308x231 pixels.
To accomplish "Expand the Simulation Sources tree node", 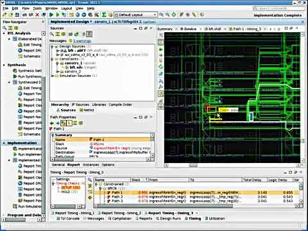I will click(53, 76).
